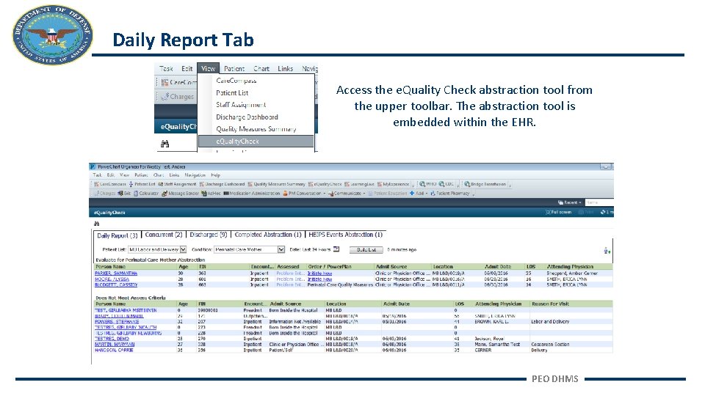Open Patient Pharmacy tool

point(449,194)
